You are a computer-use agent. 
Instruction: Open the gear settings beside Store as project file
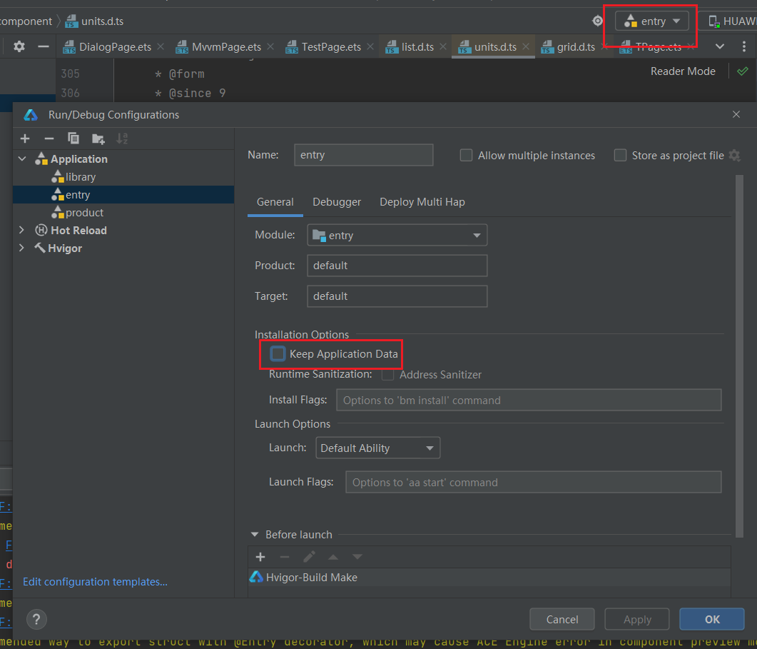coord(734,155)
